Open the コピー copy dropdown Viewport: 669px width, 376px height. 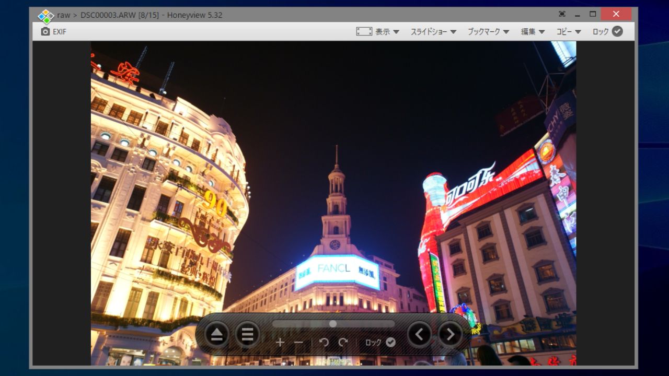coord(569,32)
